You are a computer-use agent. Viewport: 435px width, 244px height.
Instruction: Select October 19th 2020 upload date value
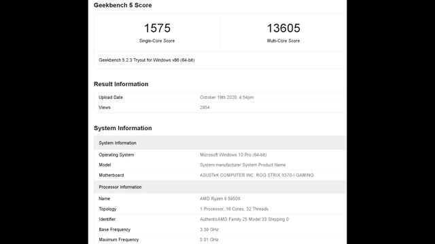click(x=226, y=98)
